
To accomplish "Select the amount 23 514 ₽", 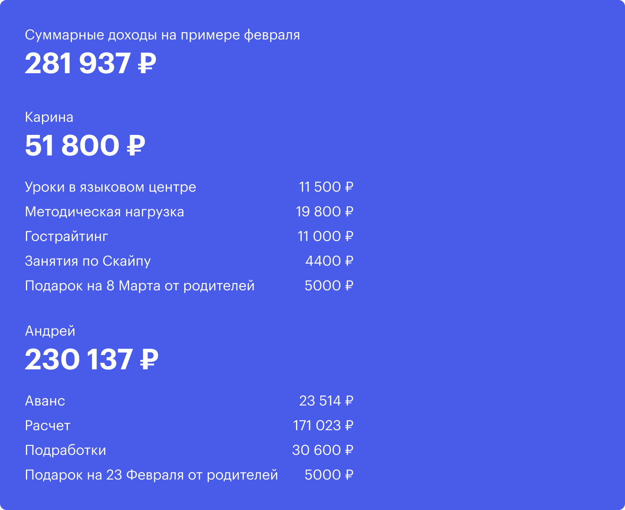I will 326,401.
